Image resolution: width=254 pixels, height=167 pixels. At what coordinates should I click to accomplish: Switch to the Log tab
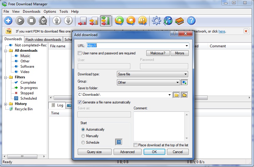pyautogui.click(x=58, y=105)
